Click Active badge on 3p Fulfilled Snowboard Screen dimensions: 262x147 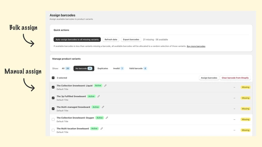(91, 96)
